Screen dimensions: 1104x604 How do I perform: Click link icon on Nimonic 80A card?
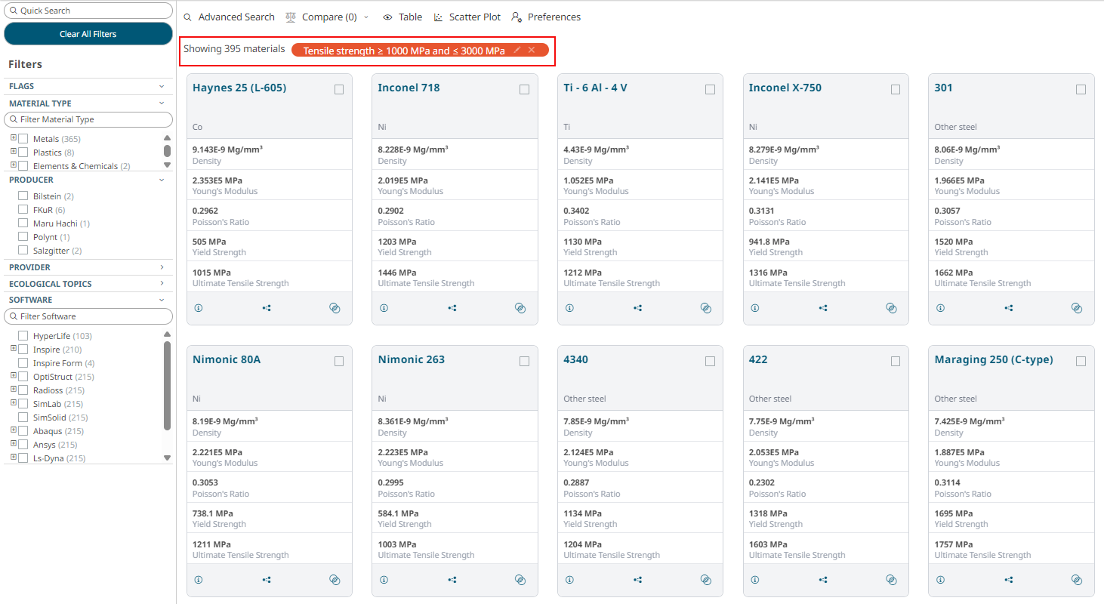coord(335,580)
